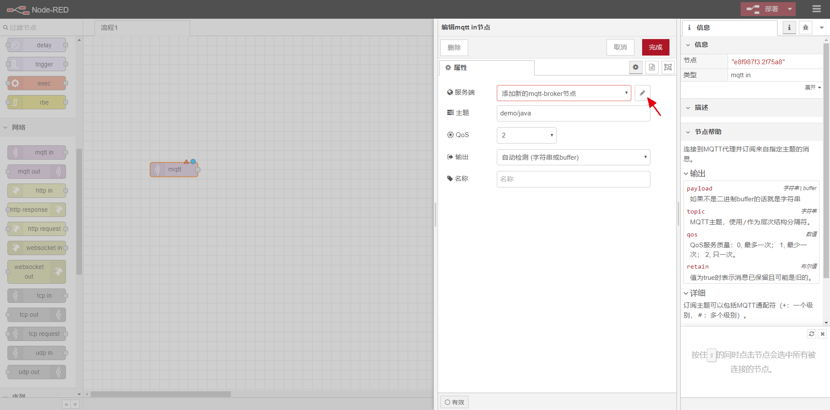Collapse the 节点帮助 section
The height and width of the screenshot is (410, 830).
[751, 132]
